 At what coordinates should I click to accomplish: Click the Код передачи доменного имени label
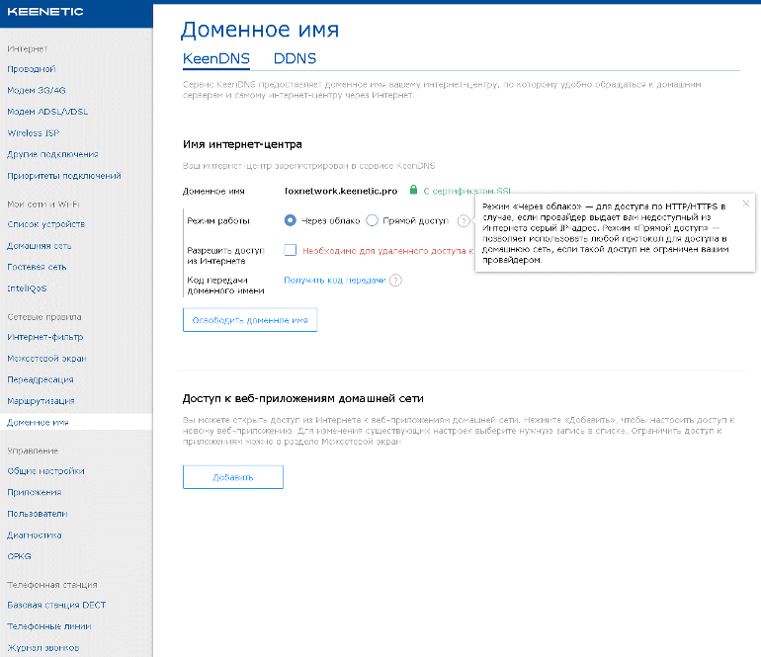pyautogui.click(x=225, y=286)
